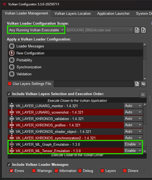152x180 pixels.
Task: Enable the Warnings loader message checkbox
Action: tap(34, 171)
